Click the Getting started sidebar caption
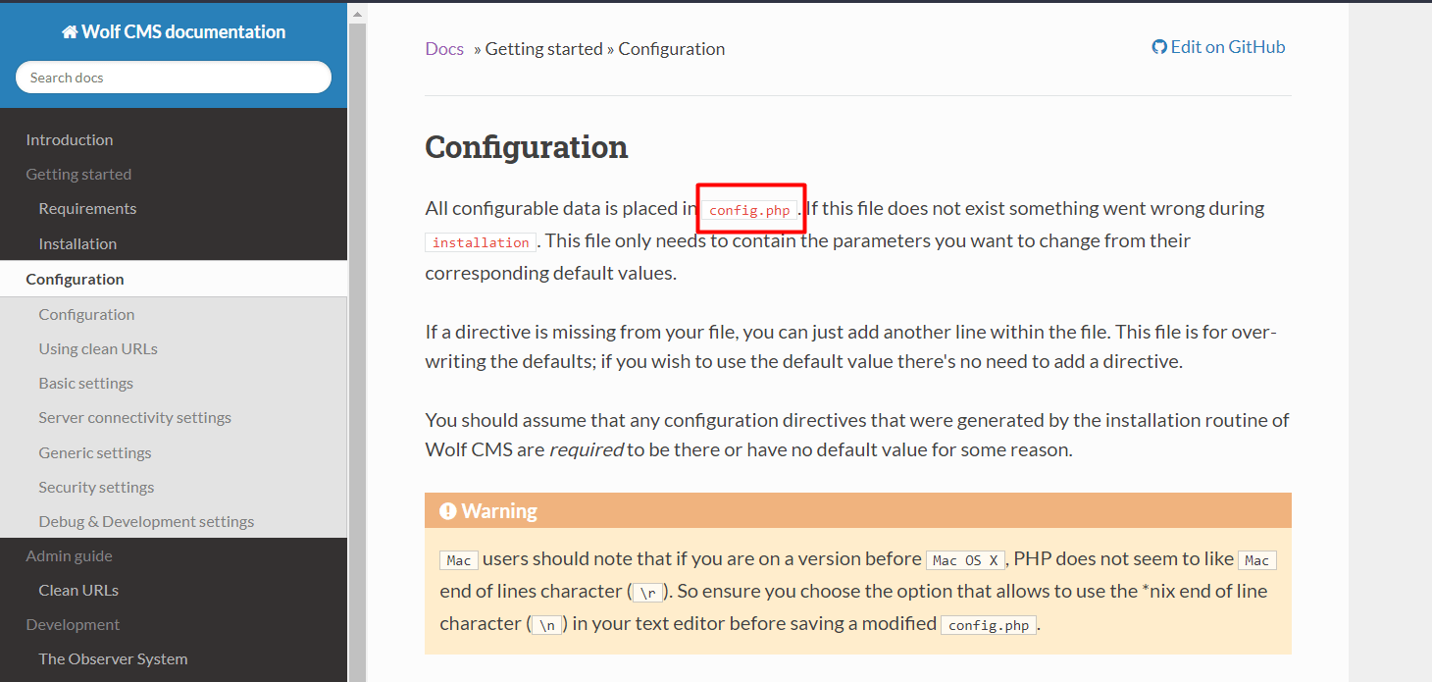Screen dimensions: 1432x682 [x=78, y=174]
